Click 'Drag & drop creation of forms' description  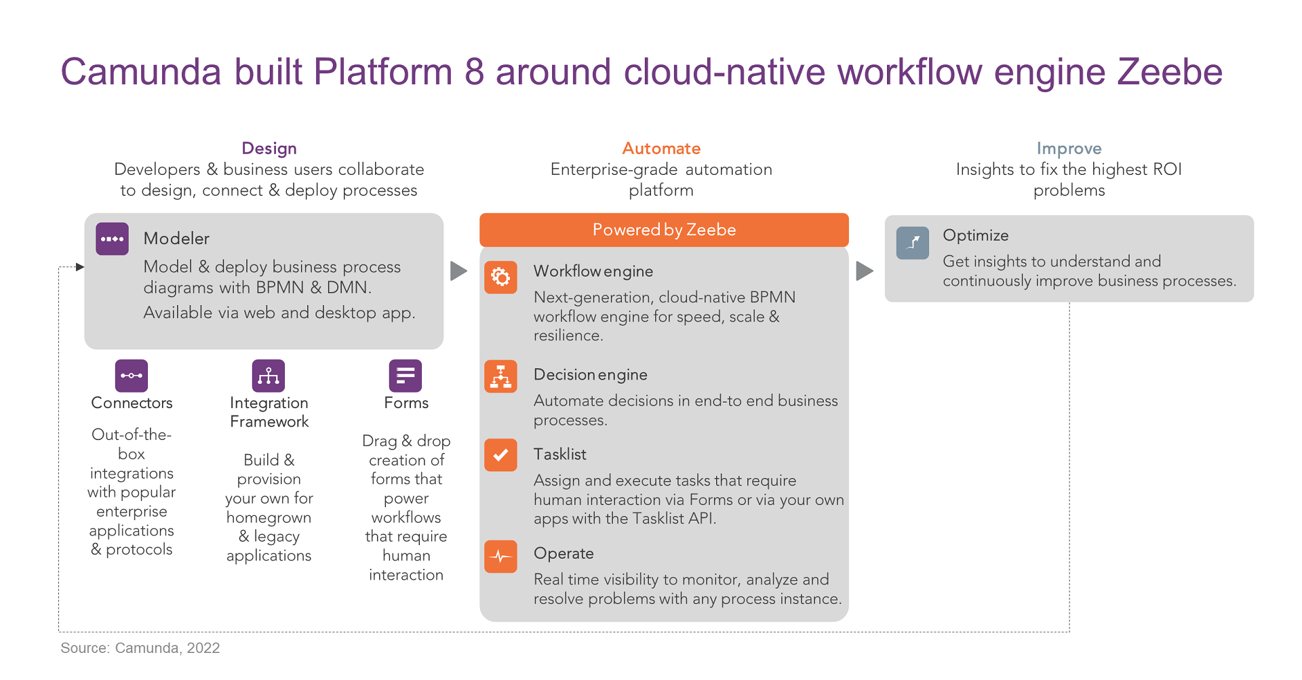coord(406,508)
